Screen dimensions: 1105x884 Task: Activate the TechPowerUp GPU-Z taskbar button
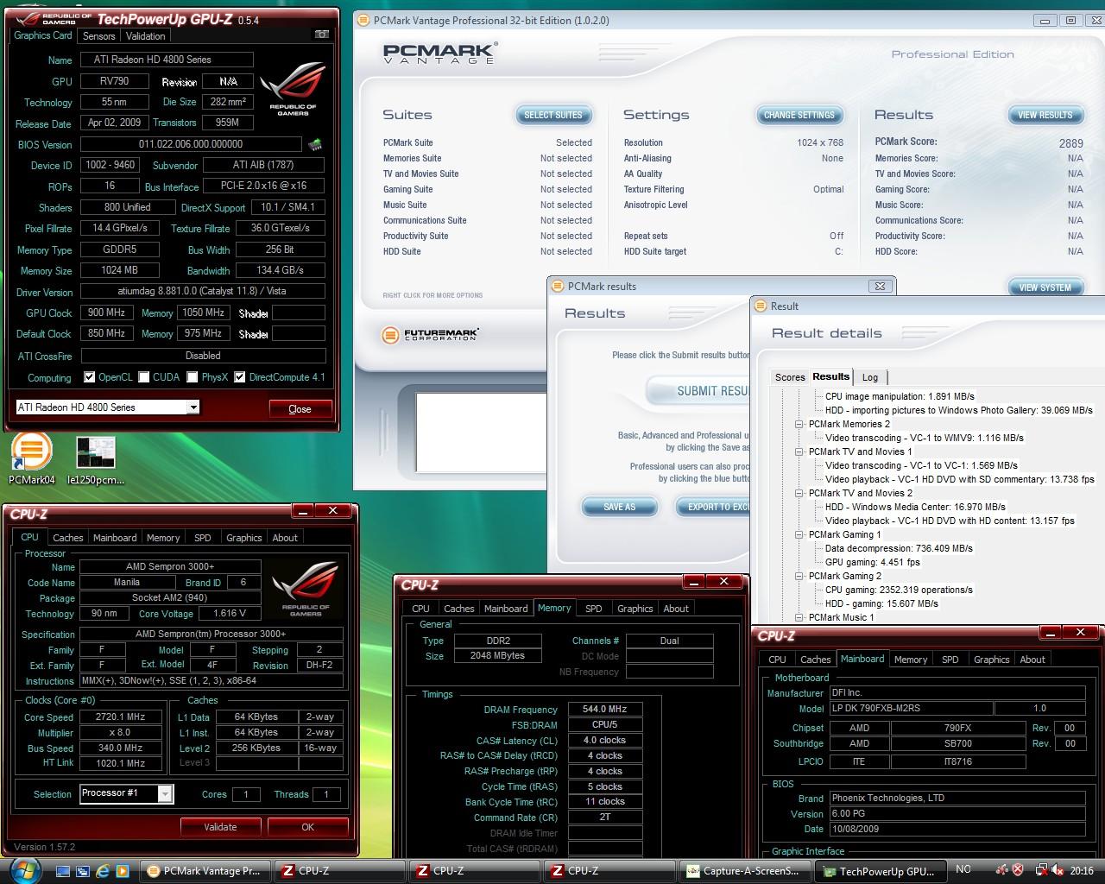tap(880, 871)
